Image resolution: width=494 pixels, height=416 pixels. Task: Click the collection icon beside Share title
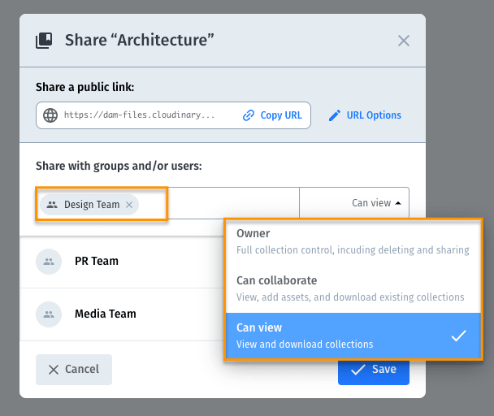pos(44,41)
